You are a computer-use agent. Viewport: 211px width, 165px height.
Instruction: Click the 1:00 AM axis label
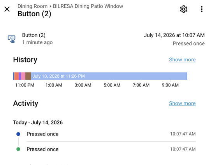click(x=54, y=85)
